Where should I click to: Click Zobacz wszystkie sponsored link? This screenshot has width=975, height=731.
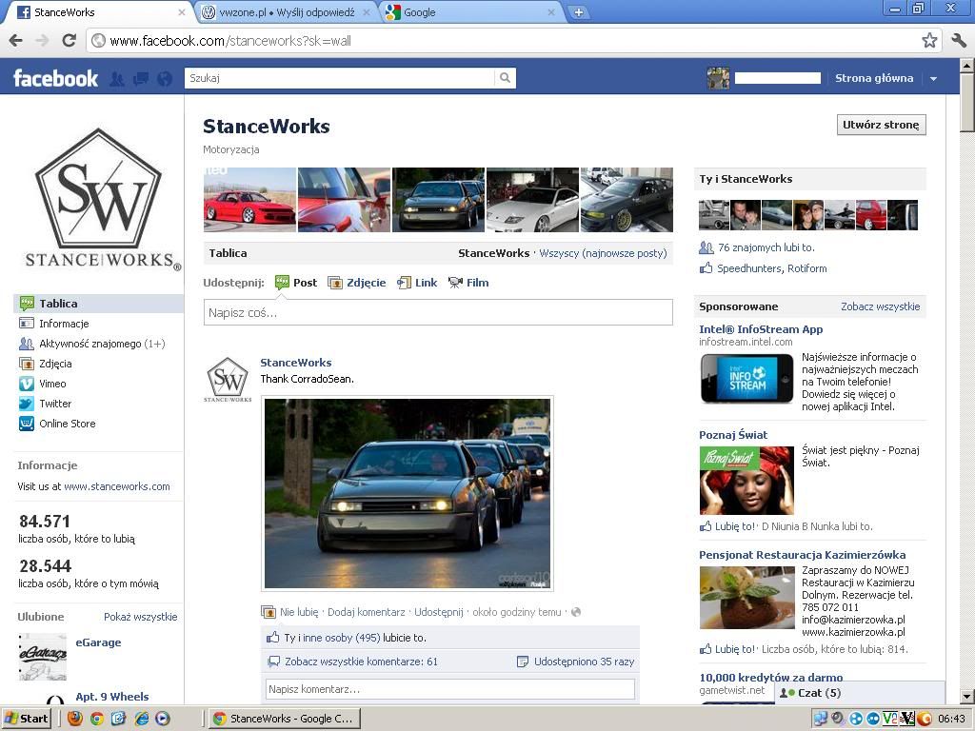pos(880,306)
